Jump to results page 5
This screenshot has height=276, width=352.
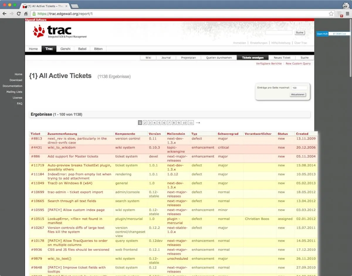coord(159,123)
